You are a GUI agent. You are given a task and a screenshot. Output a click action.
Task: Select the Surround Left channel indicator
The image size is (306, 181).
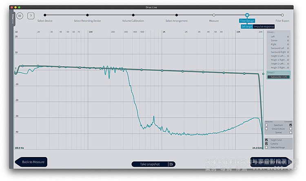pos(288,48)
